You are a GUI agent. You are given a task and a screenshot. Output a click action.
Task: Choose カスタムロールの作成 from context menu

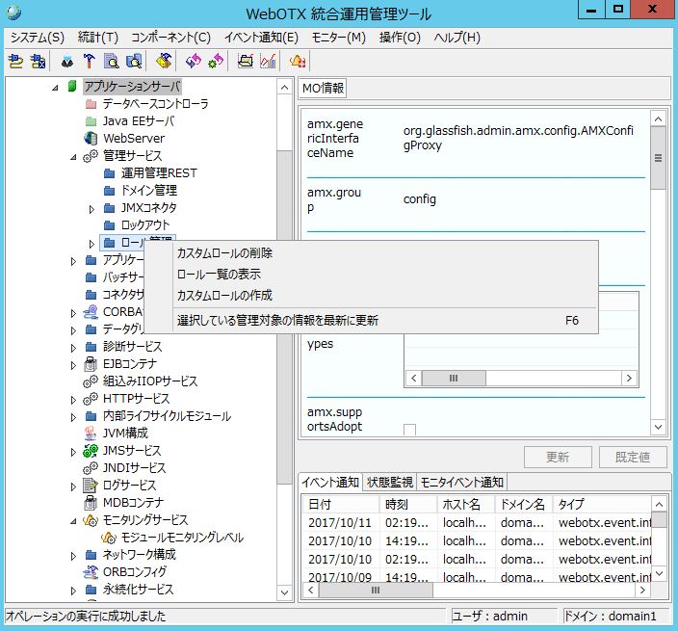[x=224, y=295]
